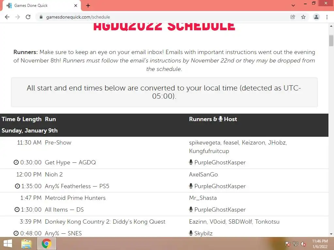Click the 3:39 PM start time
The width and height of the screenshot is (334, 250).
click(30, 222)
